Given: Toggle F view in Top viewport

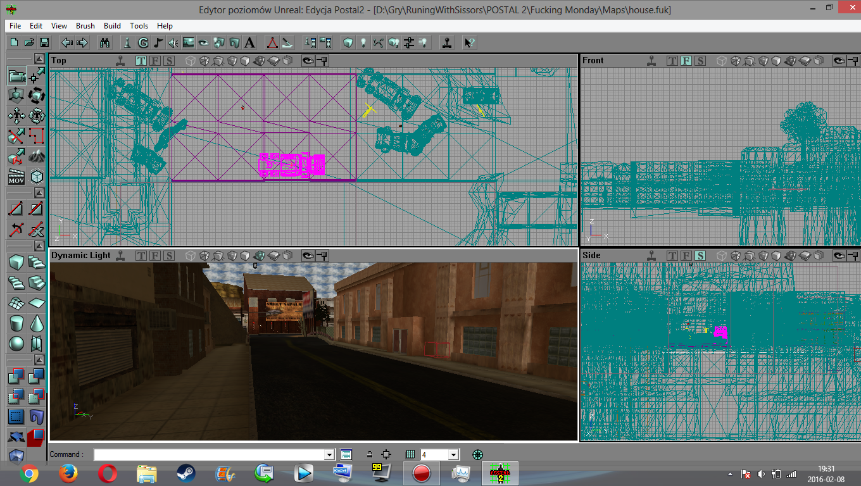Looking at the screenshot, I should [154, 61].
